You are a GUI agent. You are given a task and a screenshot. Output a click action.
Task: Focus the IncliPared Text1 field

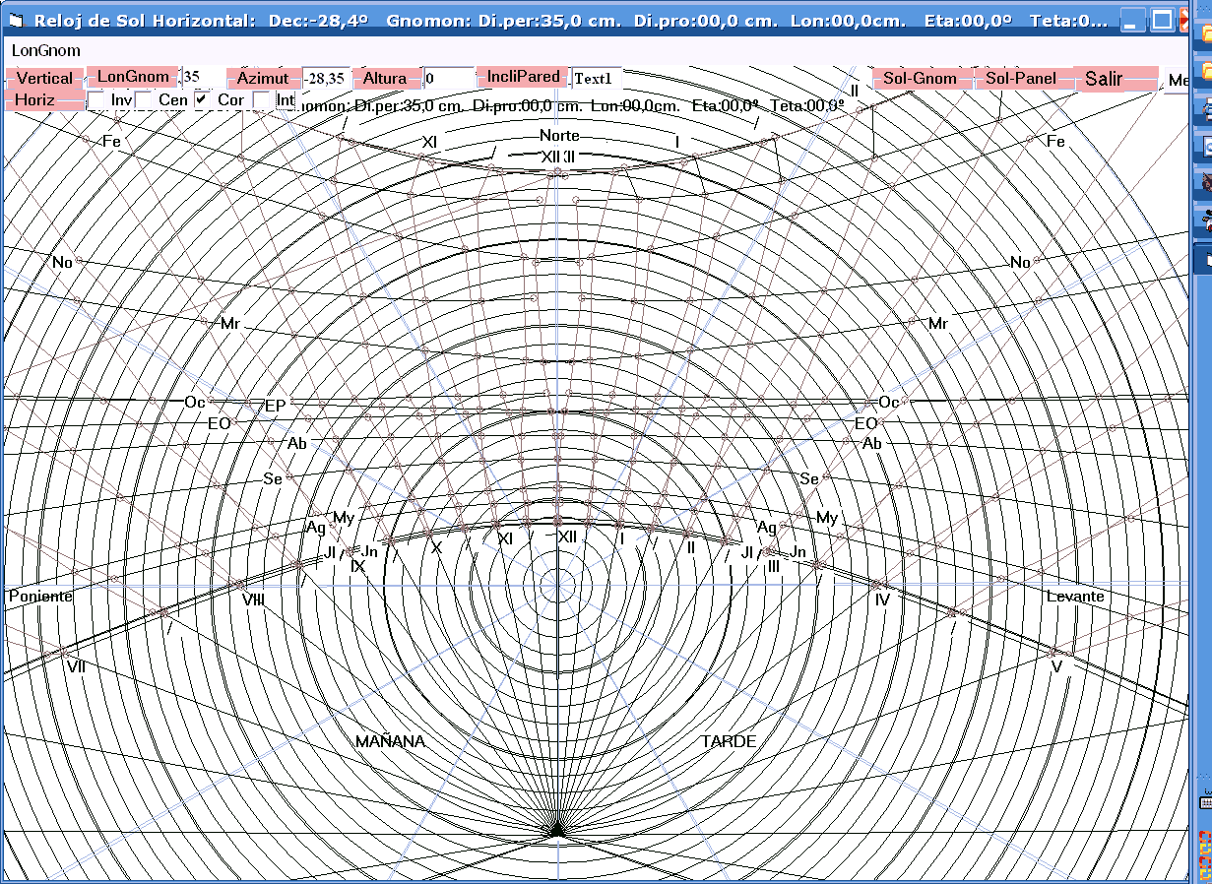coord(597,79)
